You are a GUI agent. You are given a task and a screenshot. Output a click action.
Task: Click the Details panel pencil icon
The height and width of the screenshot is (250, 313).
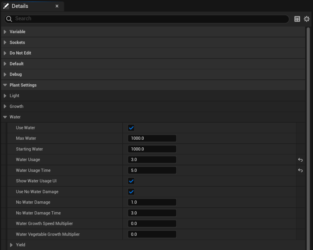(6, 6)
